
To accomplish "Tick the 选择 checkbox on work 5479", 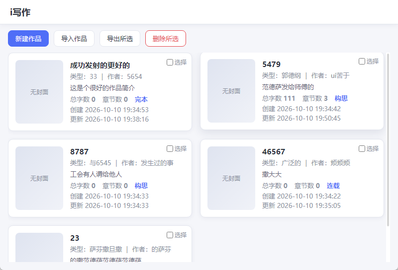I will pyautogui.click(x=362, y=61).
